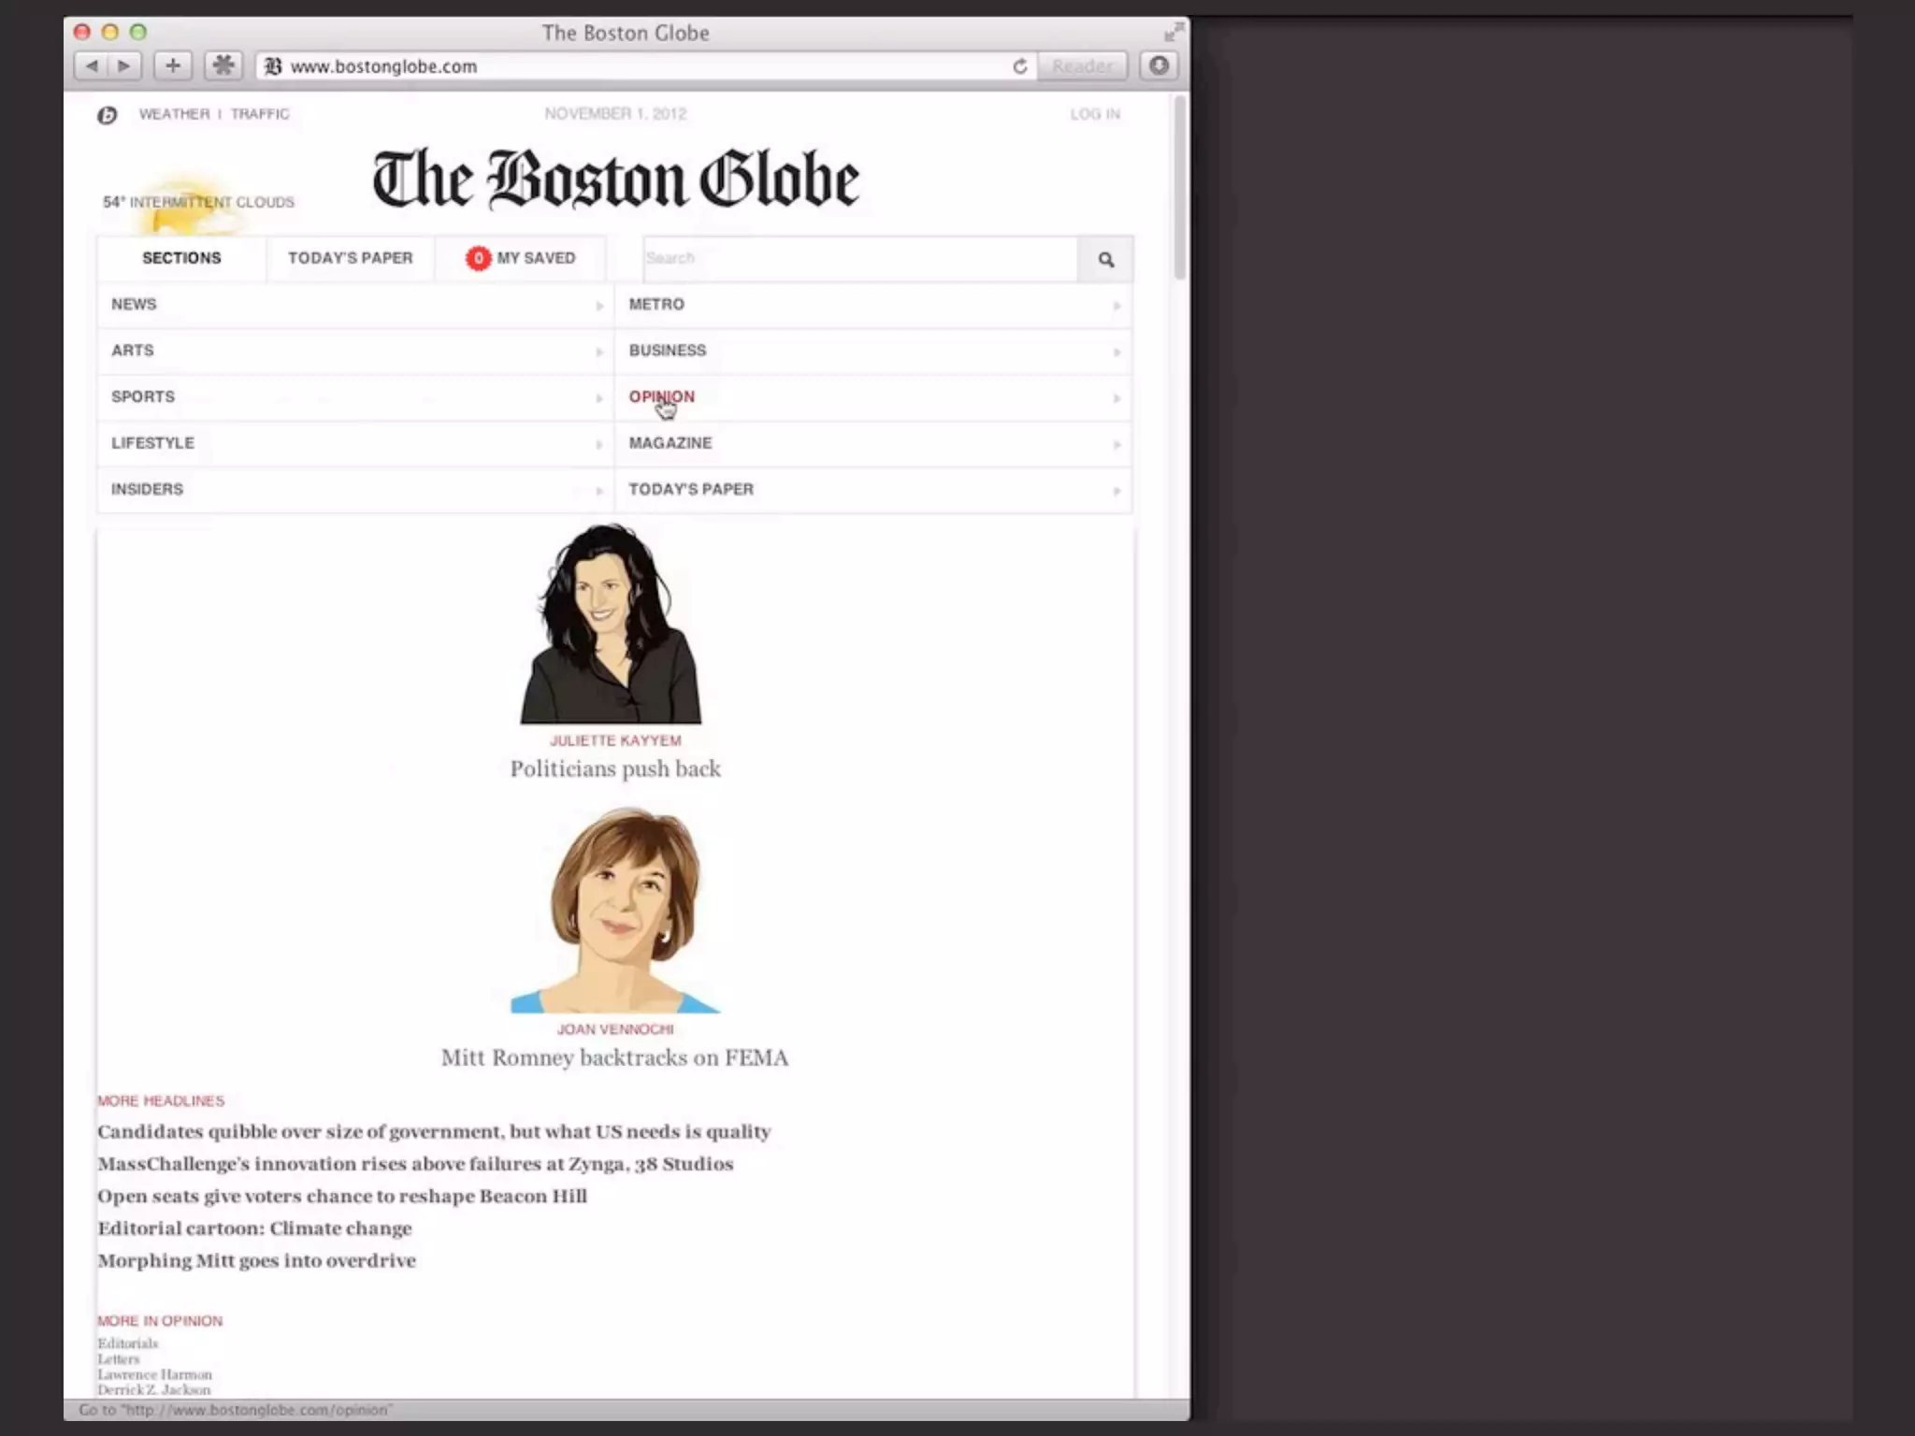Expand the Metro section arrow
Viewport: 1915px width, 1436px height.
pyautogui.click(x=1116, y=306)
